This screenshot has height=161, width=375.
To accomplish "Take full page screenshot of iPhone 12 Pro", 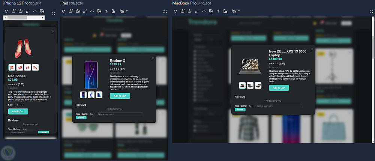I will (13, 11).
